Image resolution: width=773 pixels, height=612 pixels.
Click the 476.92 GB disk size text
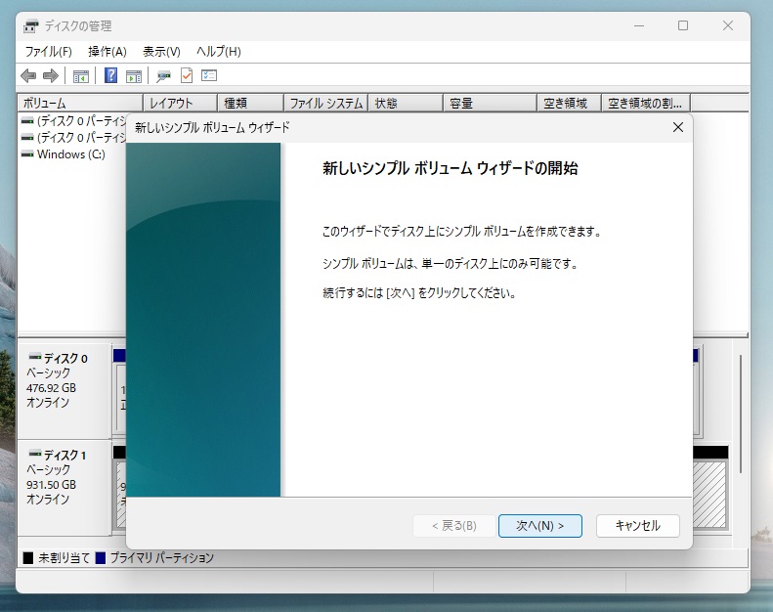pos(51,388)
